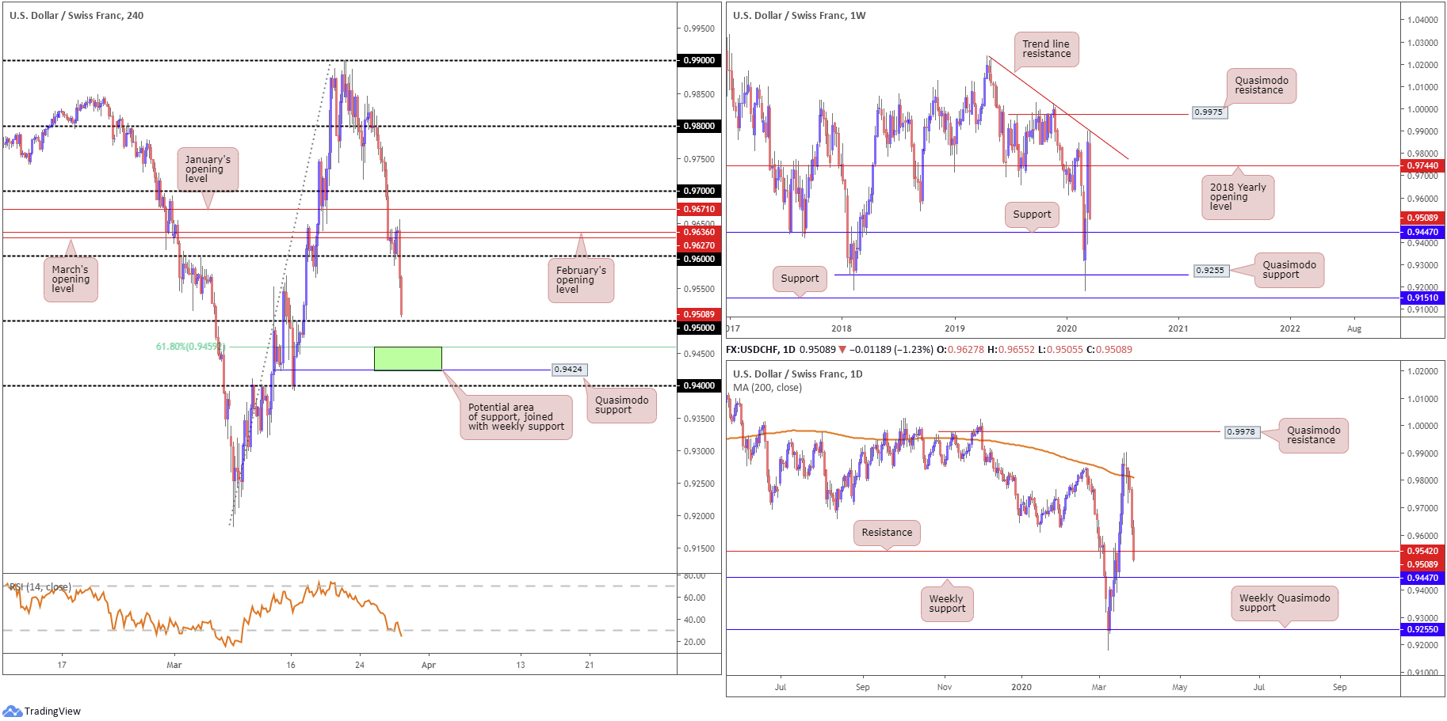Click the Trend line resistance callout
This screenshot has width=1447, height=721.
(x=1046, y=49)
